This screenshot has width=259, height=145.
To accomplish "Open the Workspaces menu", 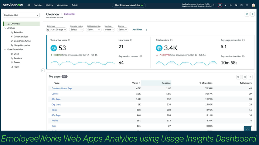I will (x=62, y=5).
